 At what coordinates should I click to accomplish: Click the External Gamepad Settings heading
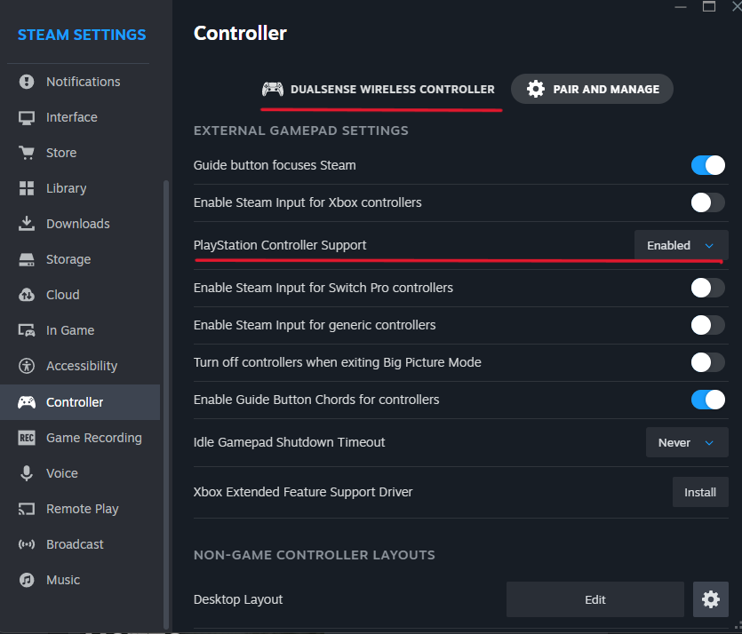(x=301, y=131)
